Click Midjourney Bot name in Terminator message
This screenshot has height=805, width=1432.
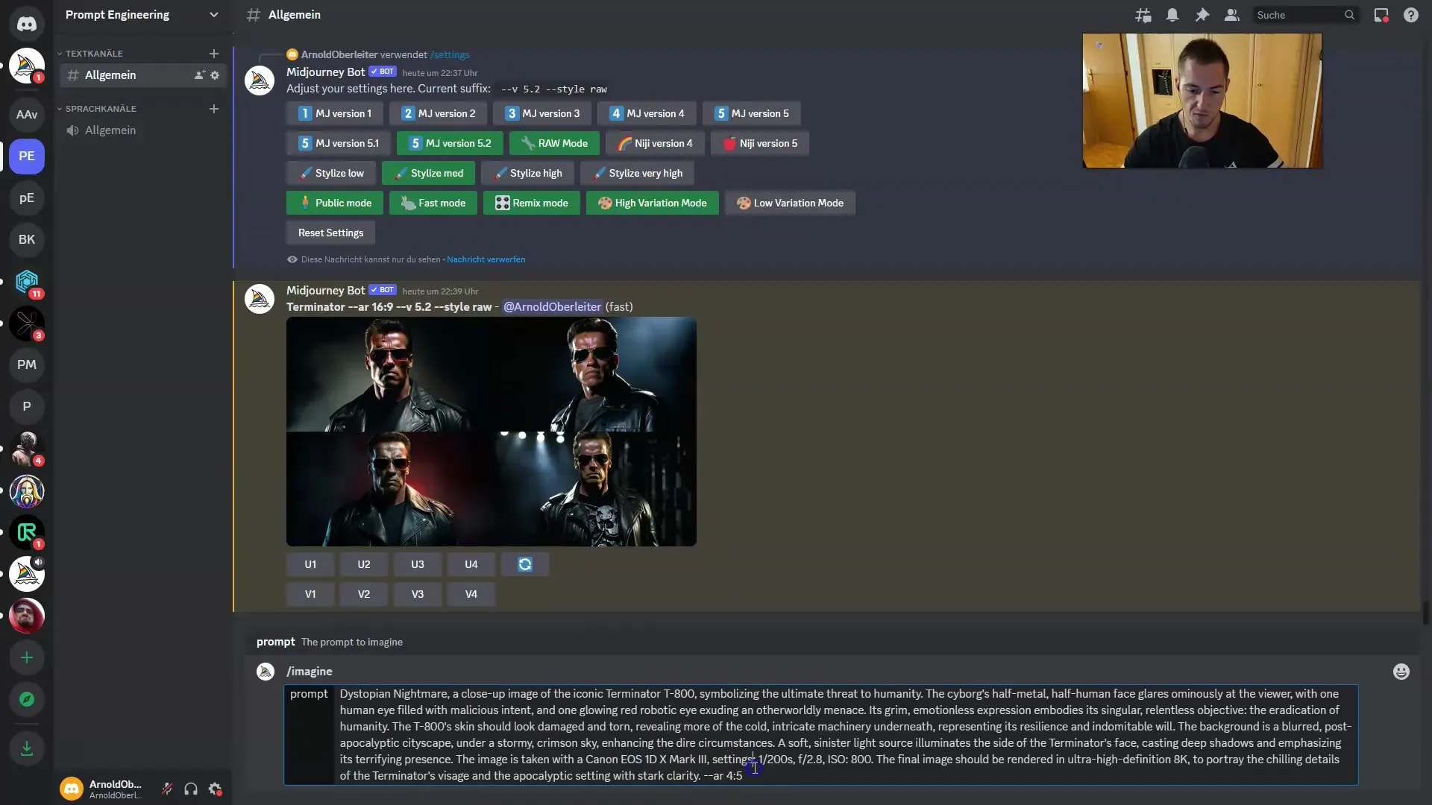point(326,291)
